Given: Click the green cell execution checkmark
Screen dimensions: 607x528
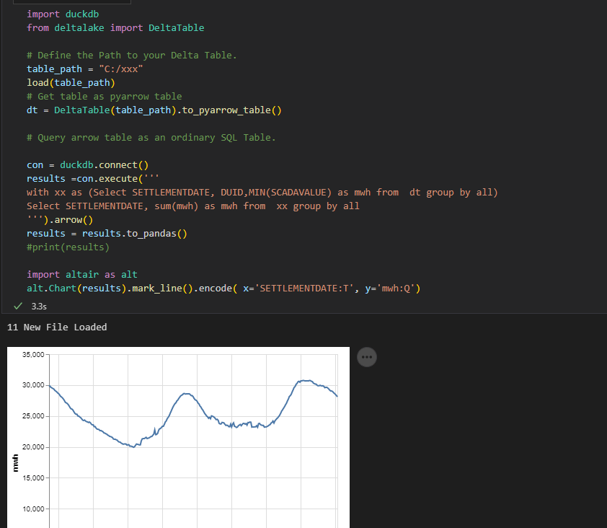Looking at the screenshot, I should (x=17, y=306).
